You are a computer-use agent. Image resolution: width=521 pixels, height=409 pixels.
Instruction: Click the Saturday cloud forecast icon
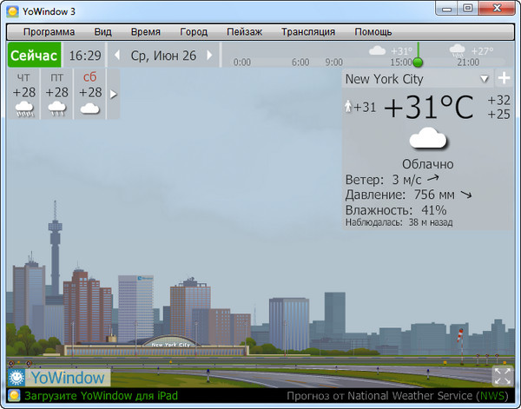(x=89, y=109)
